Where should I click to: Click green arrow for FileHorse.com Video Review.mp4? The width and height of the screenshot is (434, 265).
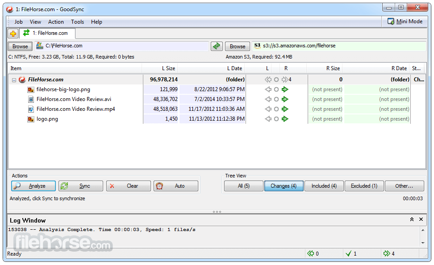285,109
